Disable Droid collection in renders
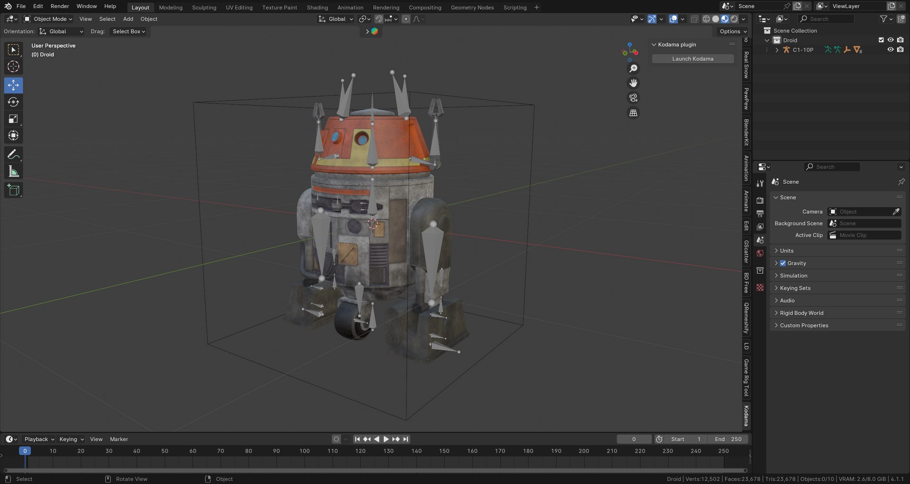 pos(900,40)
